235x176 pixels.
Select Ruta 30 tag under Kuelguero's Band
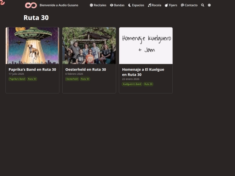point(148,84)
